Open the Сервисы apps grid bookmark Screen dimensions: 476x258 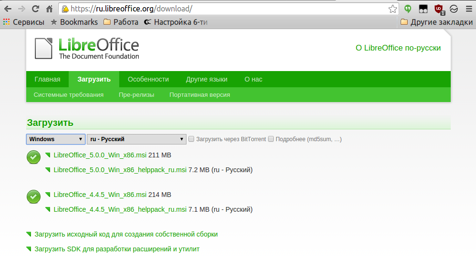tap(24, 22)
